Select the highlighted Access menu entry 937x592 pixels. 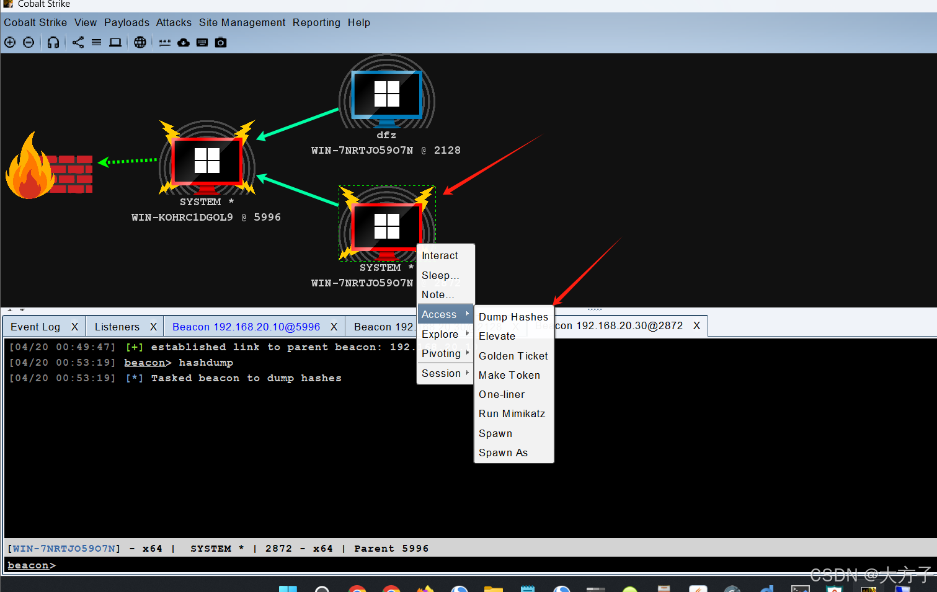click(x=446, y=314)
